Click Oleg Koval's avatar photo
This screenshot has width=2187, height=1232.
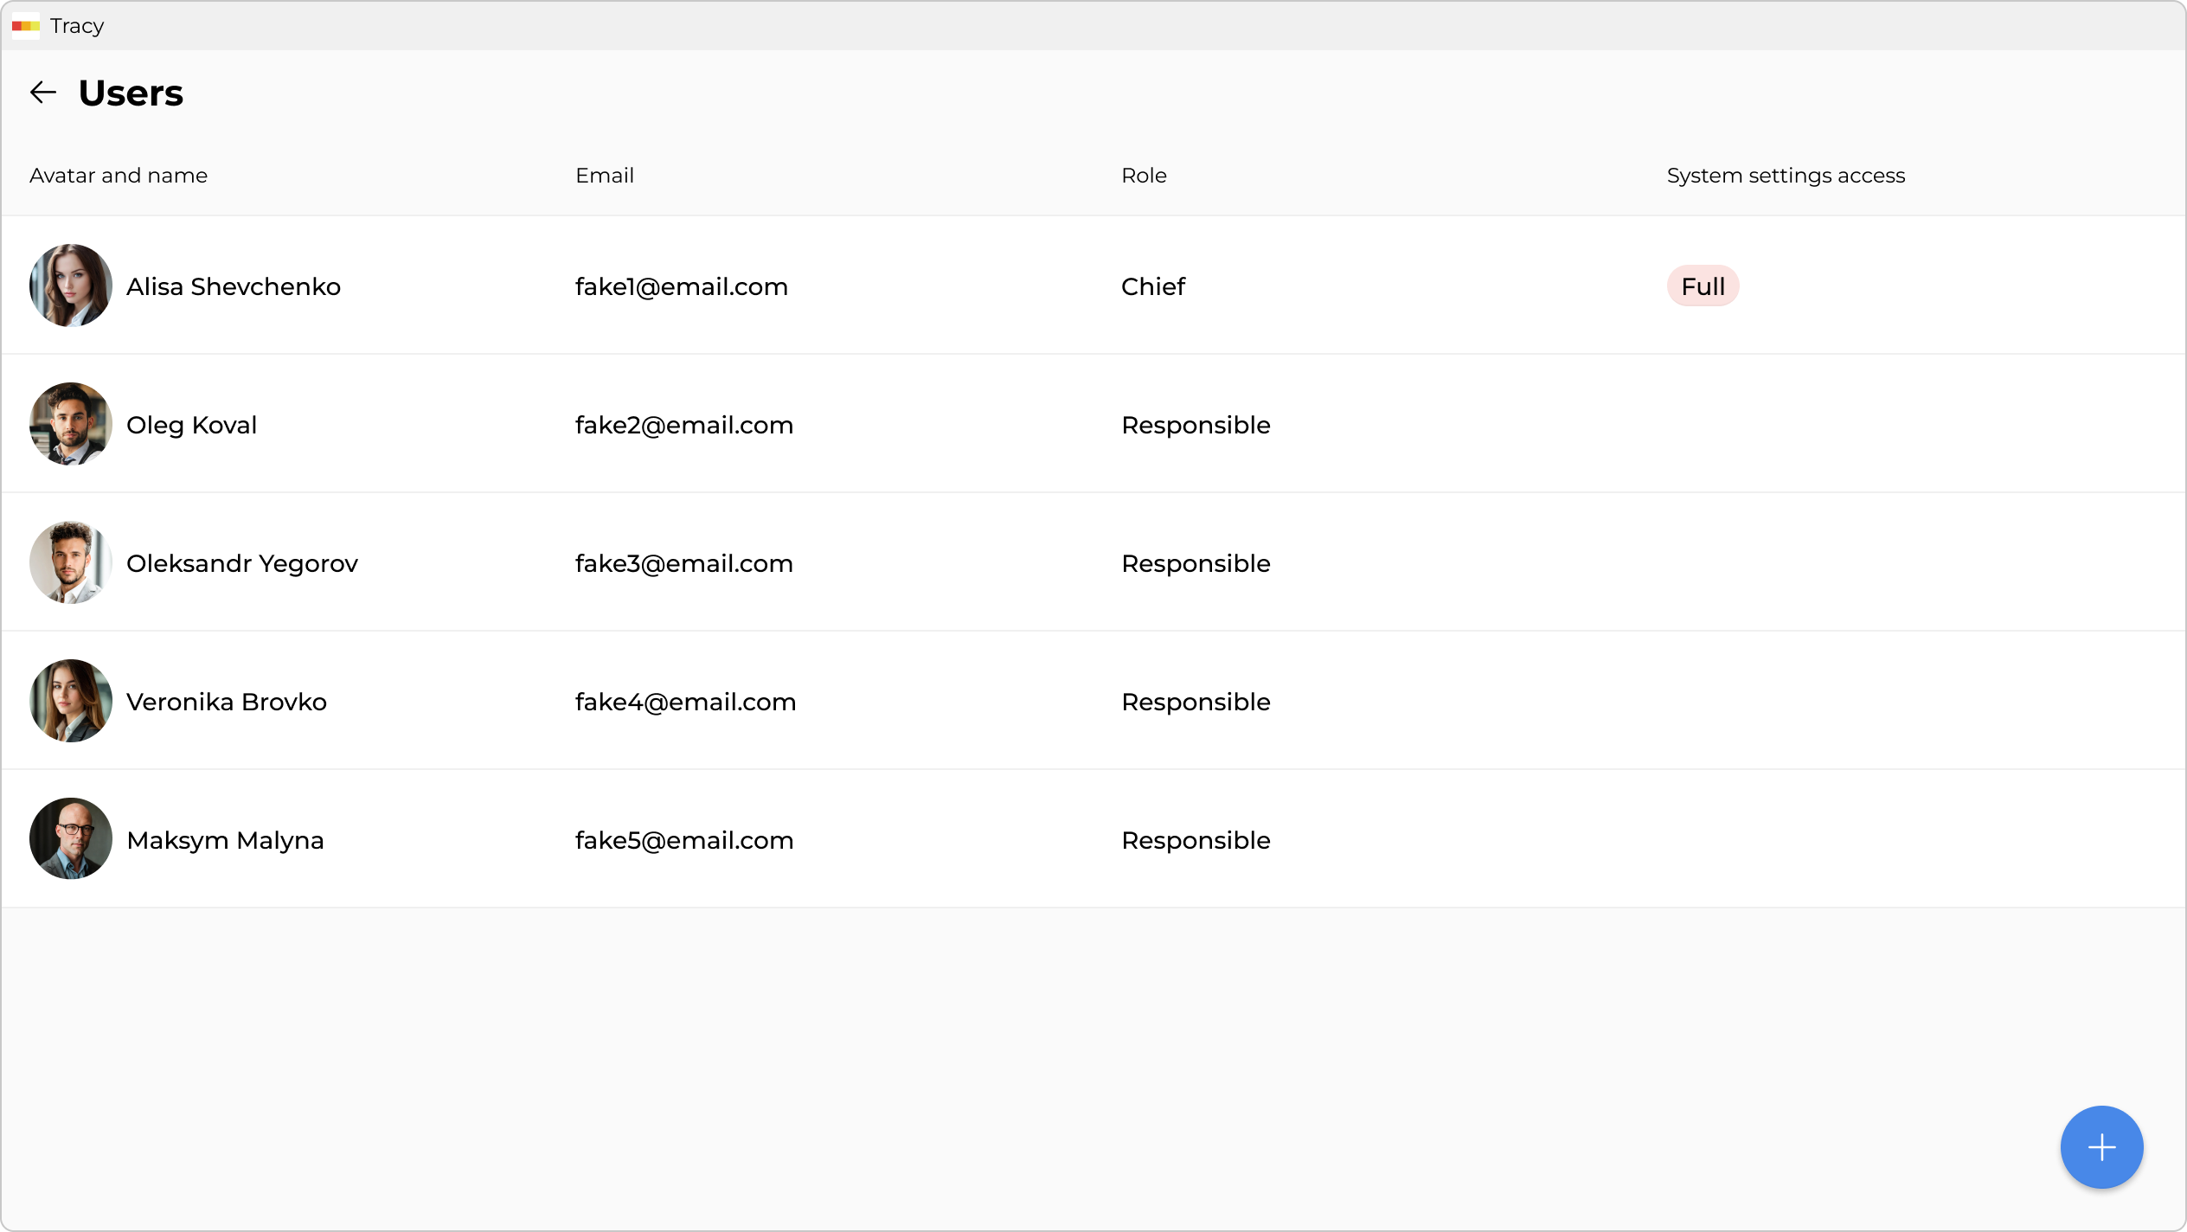(71, 424)
